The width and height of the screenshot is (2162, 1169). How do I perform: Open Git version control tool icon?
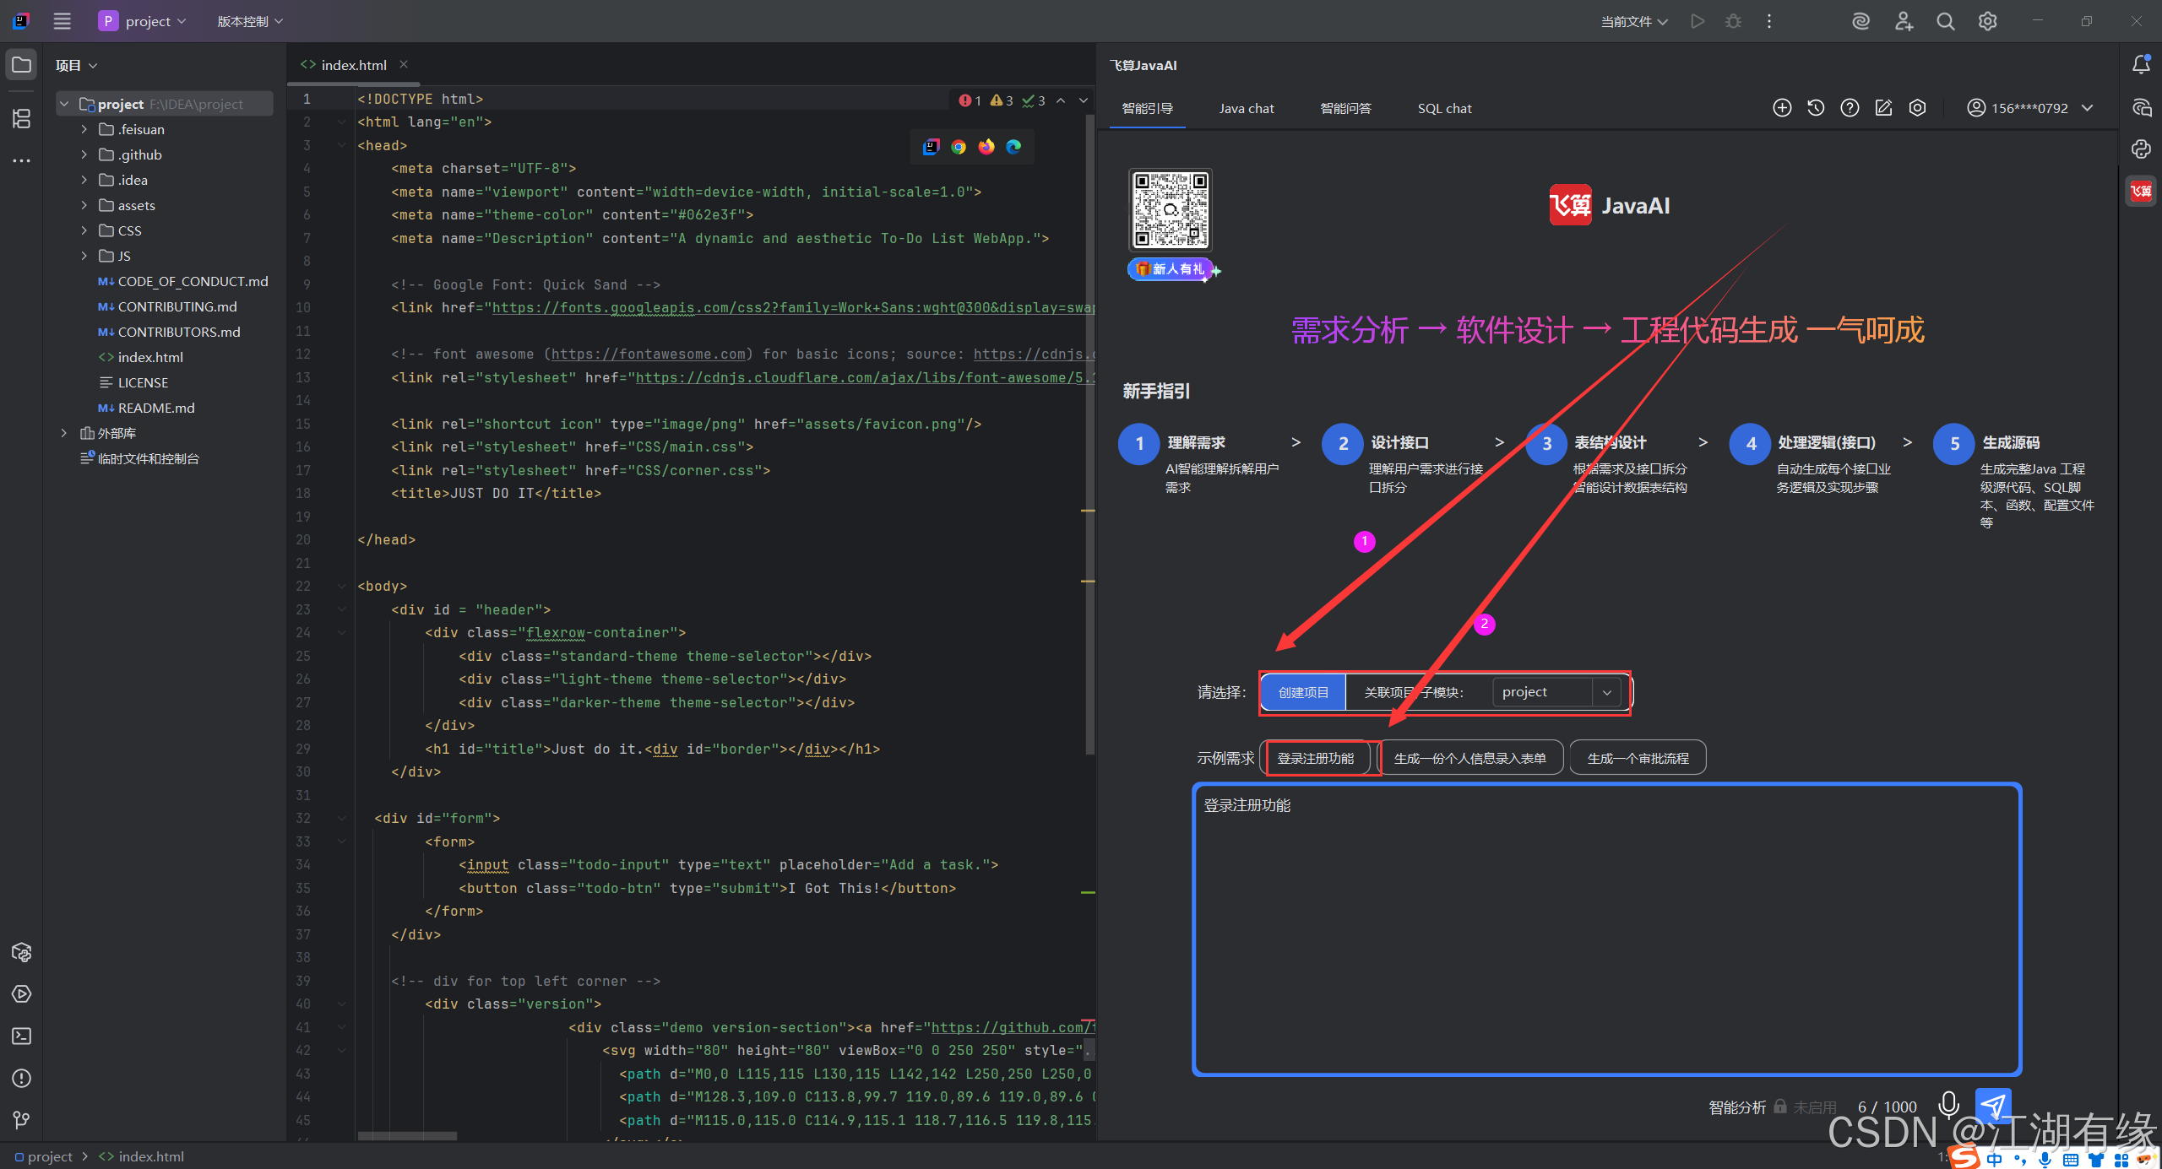point(21,1120)
